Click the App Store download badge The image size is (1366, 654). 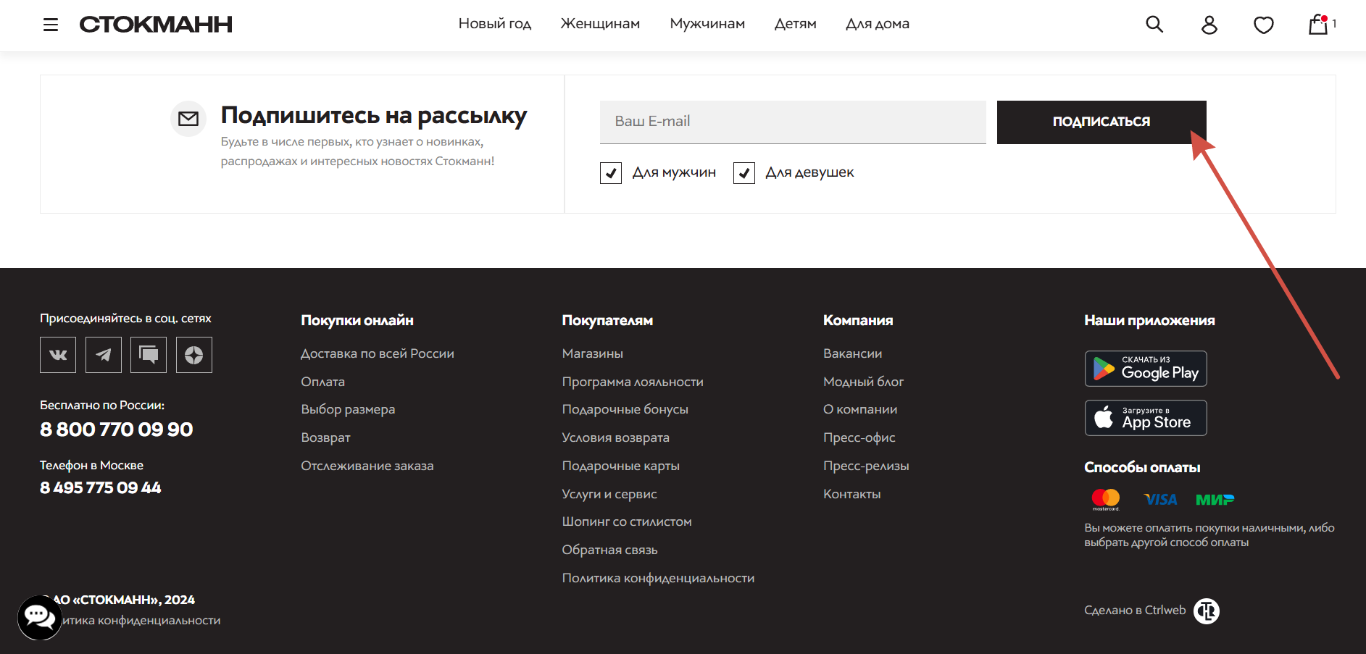1146,418
